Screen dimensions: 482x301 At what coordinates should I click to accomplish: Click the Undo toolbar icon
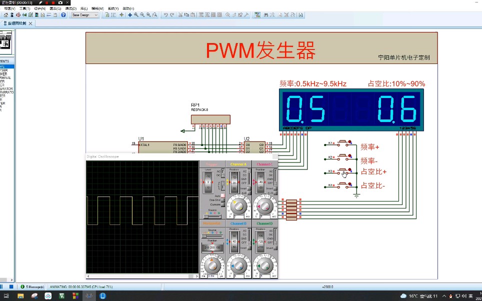(165, 15)
